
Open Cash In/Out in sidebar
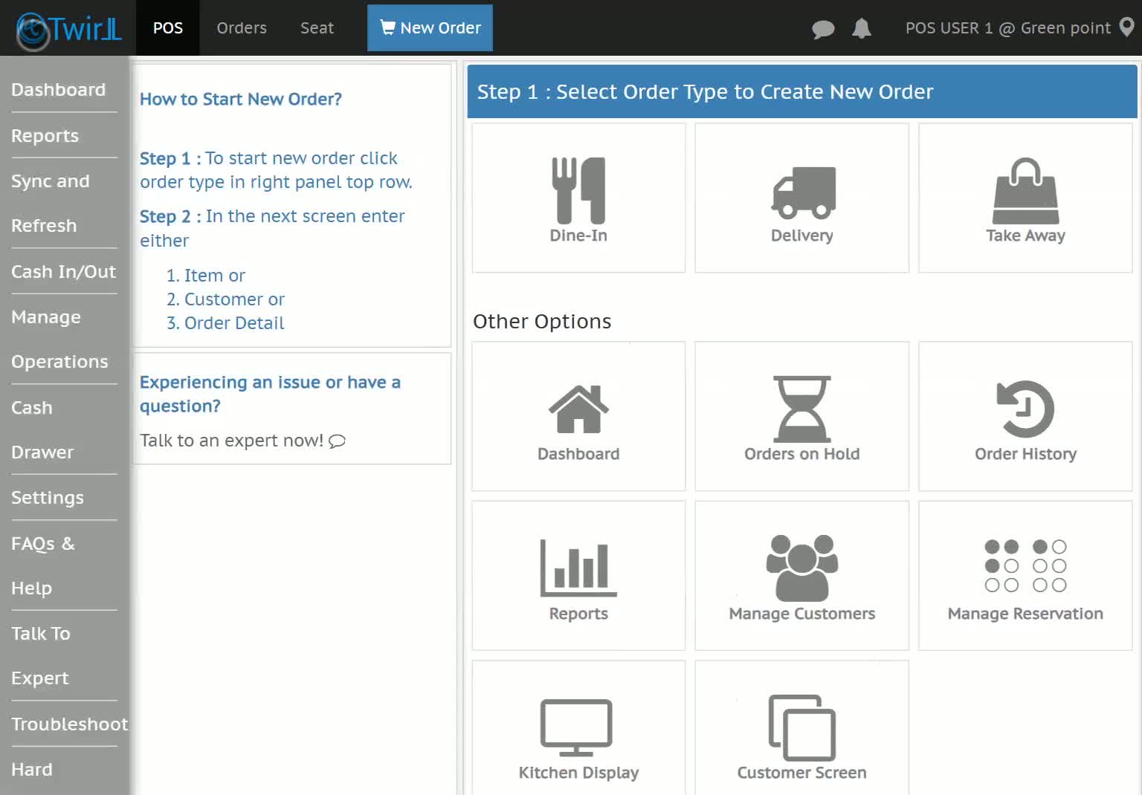click(x=64, y=272)
